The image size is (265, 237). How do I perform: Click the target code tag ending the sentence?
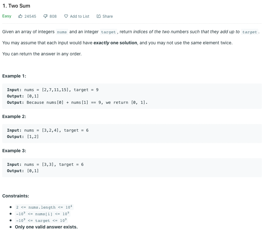coord(250,32)
